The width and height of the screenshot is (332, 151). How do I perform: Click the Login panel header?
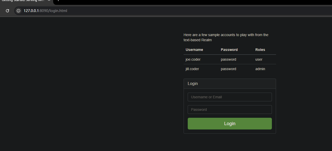[230, 84]
